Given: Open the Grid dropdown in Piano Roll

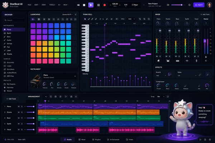Looking at the screenshot, I should click(x=132, y=19).
